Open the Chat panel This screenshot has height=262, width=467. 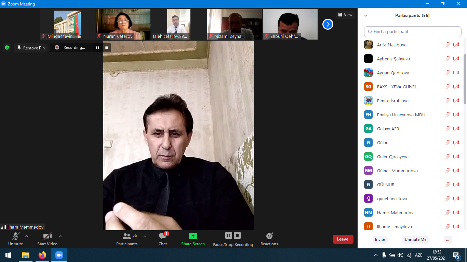[163, 239]
